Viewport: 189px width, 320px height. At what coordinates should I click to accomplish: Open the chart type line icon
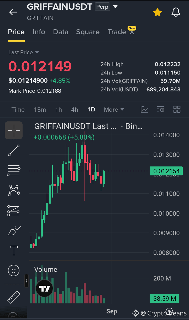[x=144, y=109]
